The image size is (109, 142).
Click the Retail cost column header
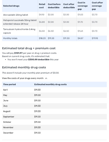[x=42, y=6]
